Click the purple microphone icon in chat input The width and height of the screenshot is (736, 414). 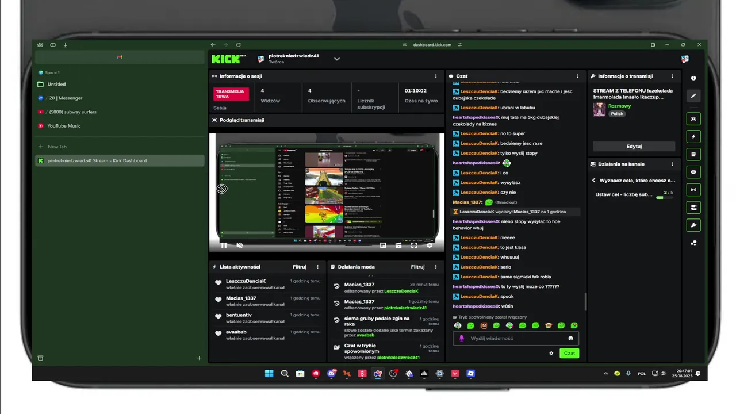(462, 338)
